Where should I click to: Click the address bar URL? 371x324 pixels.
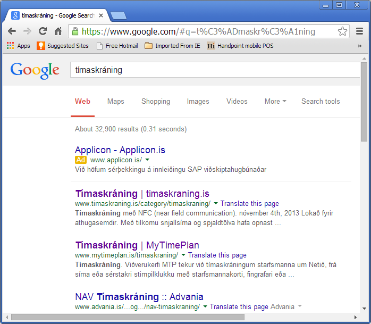click(198, 31)
